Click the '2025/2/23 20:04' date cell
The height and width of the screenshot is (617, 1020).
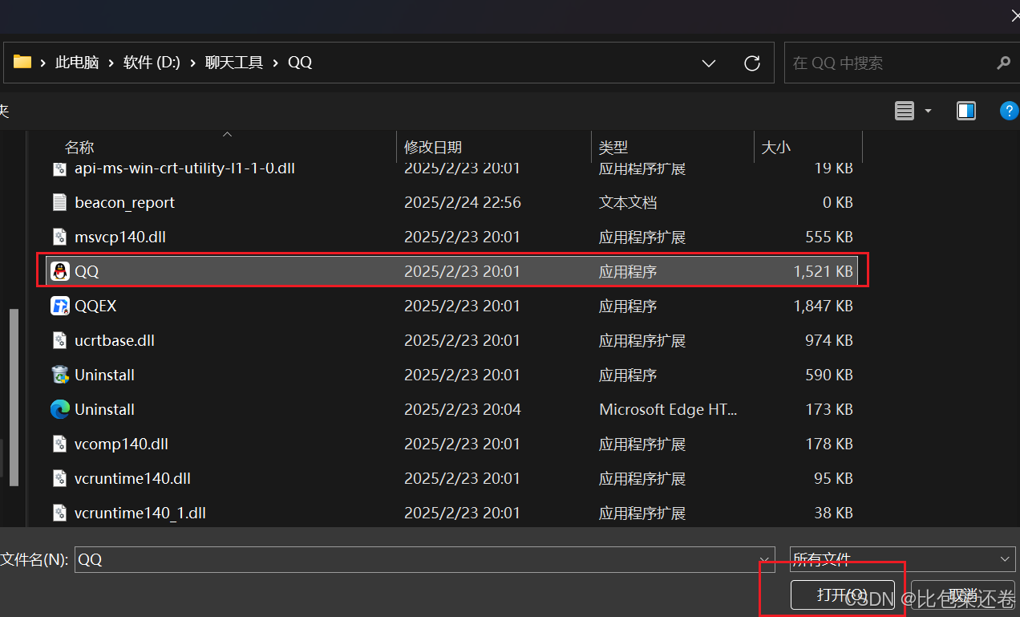tap(463, 409)
